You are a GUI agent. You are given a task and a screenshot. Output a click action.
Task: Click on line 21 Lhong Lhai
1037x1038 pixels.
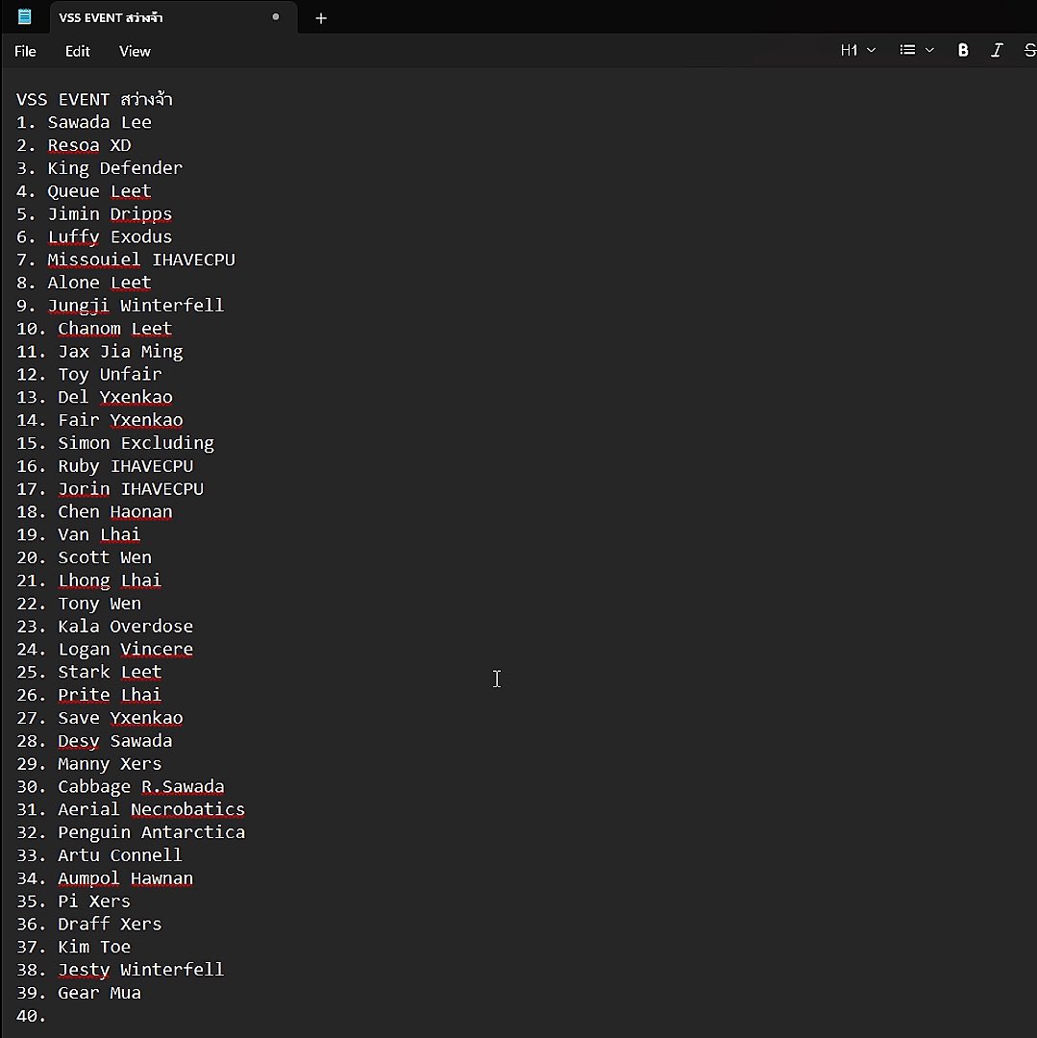coord(89,581)
